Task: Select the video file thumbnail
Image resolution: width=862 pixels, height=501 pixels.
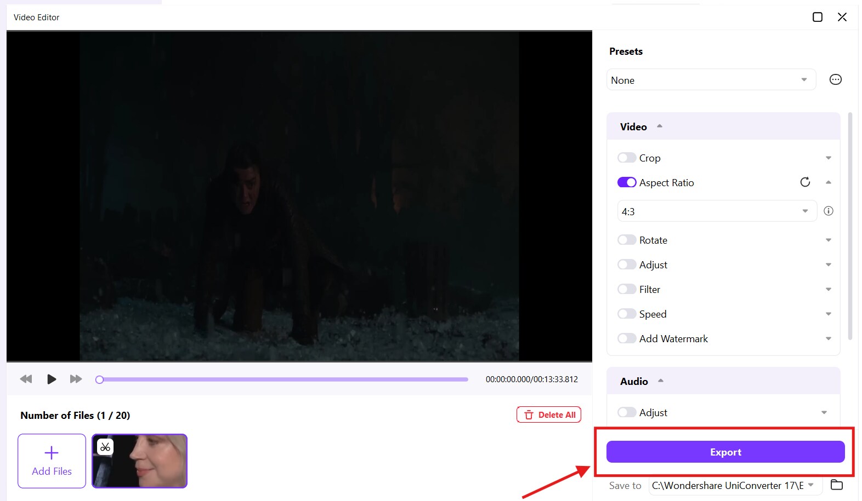Action: click(x=139, y=461)
